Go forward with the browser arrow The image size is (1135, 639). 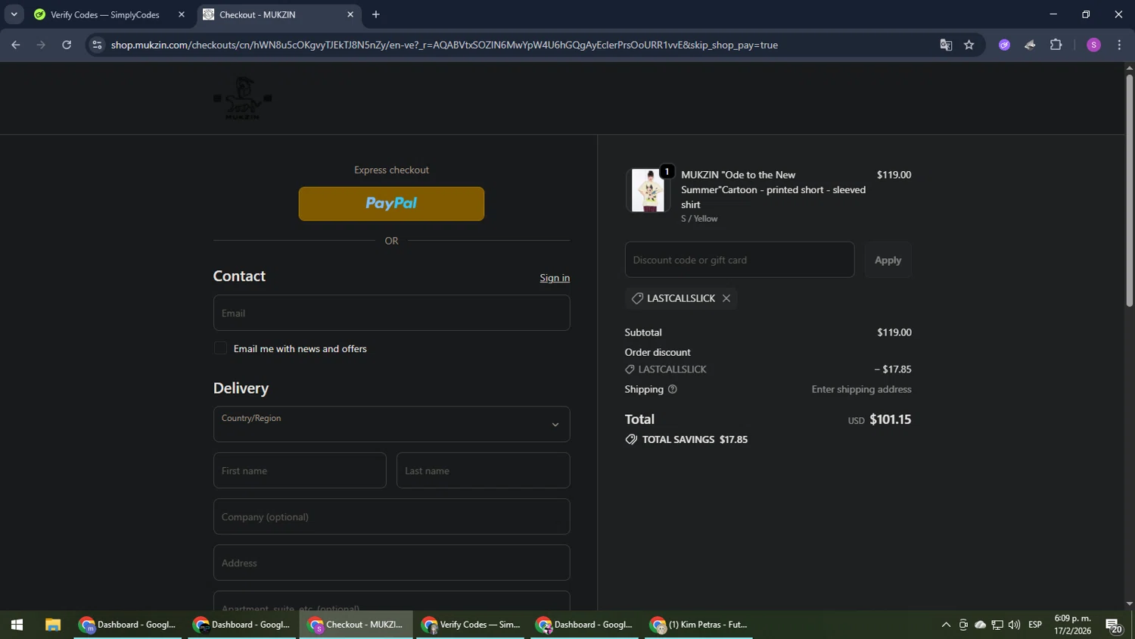[42, 45]
